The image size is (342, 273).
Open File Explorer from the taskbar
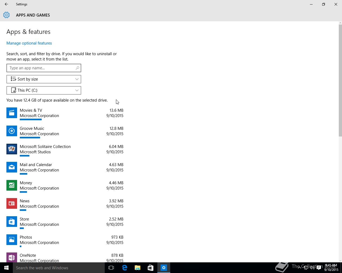pyautogui.click(x=137, y=268)
